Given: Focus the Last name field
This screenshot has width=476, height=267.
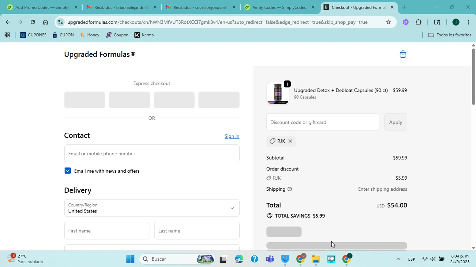Looking at the screenshot, I should 197,231.
